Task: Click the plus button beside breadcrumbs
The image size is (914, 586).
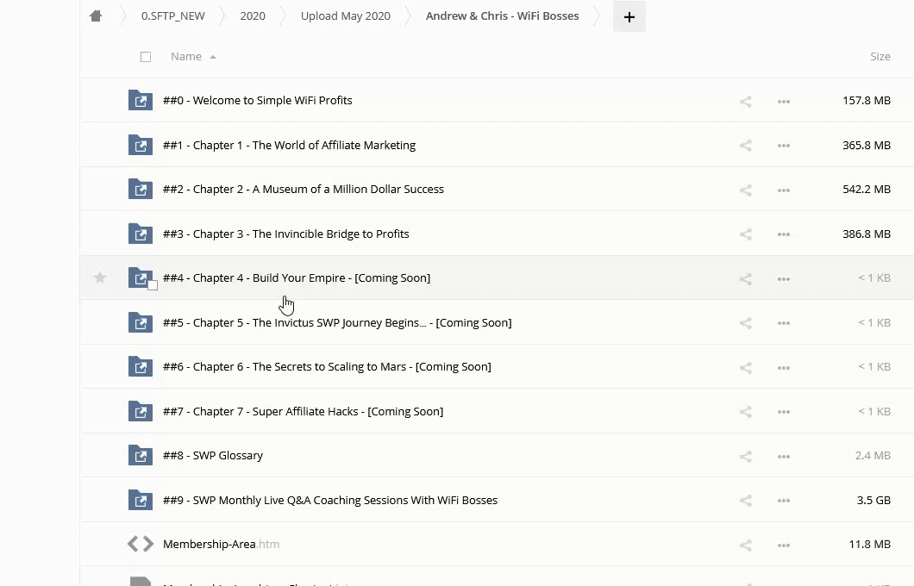Action: coord(629,17)
